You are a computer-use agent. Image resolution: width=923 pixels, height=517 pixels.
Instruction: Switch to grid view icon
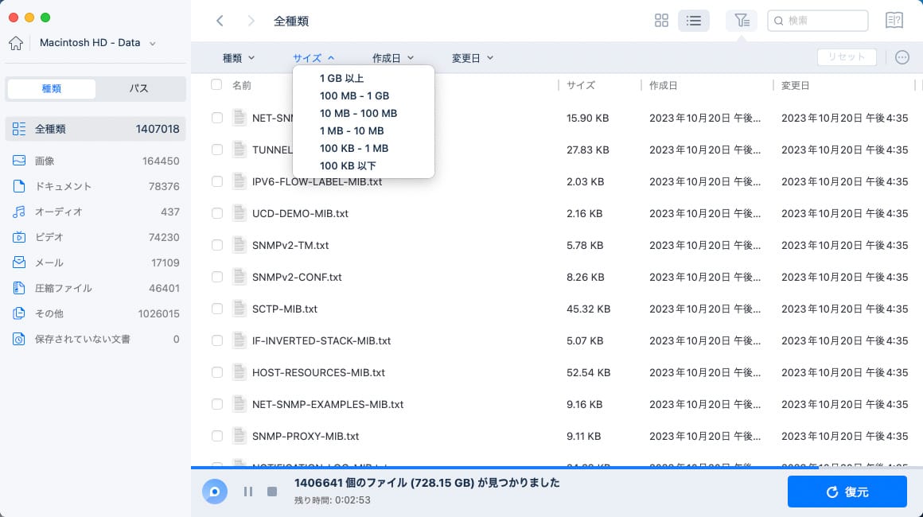(661, 21)
